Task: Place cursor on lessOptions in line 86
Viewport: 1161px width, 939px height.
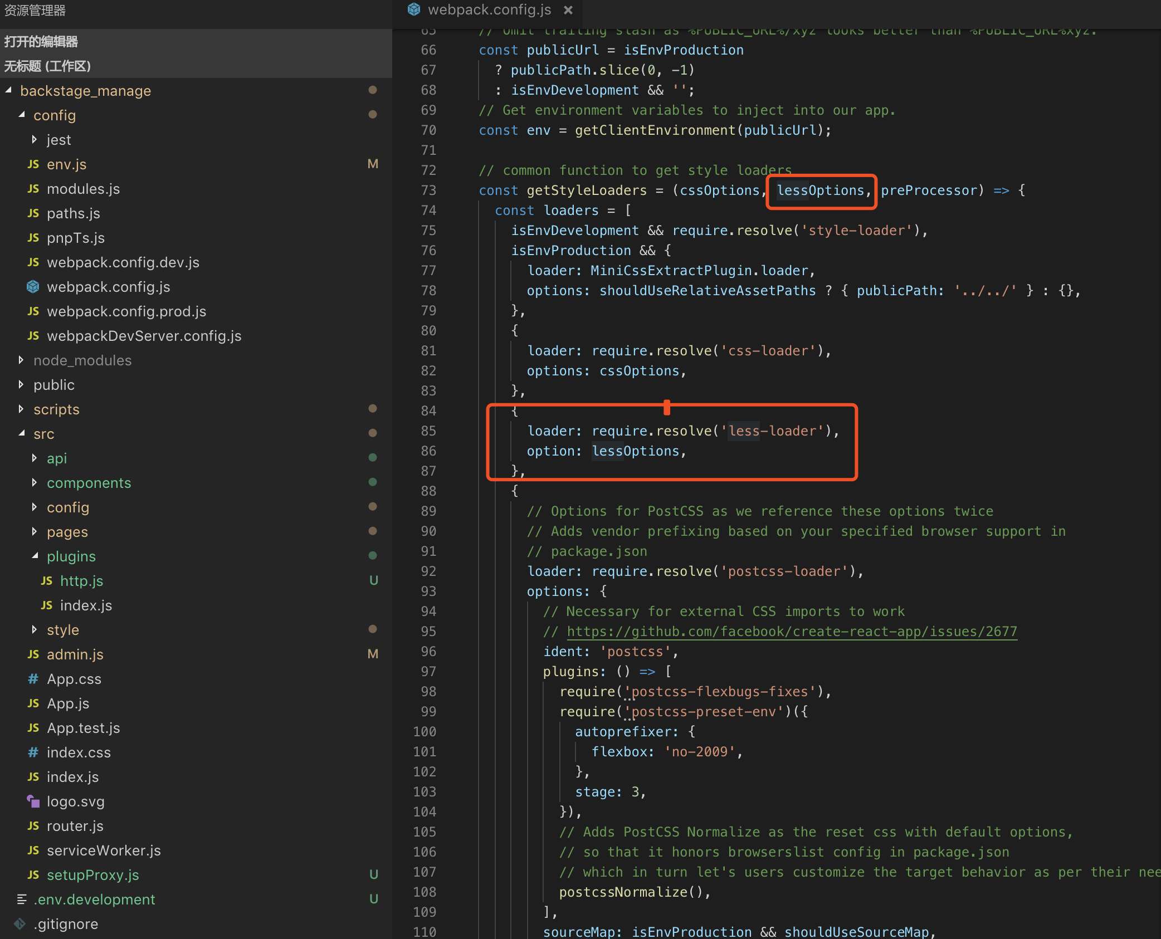Action: tap(635, 451)
